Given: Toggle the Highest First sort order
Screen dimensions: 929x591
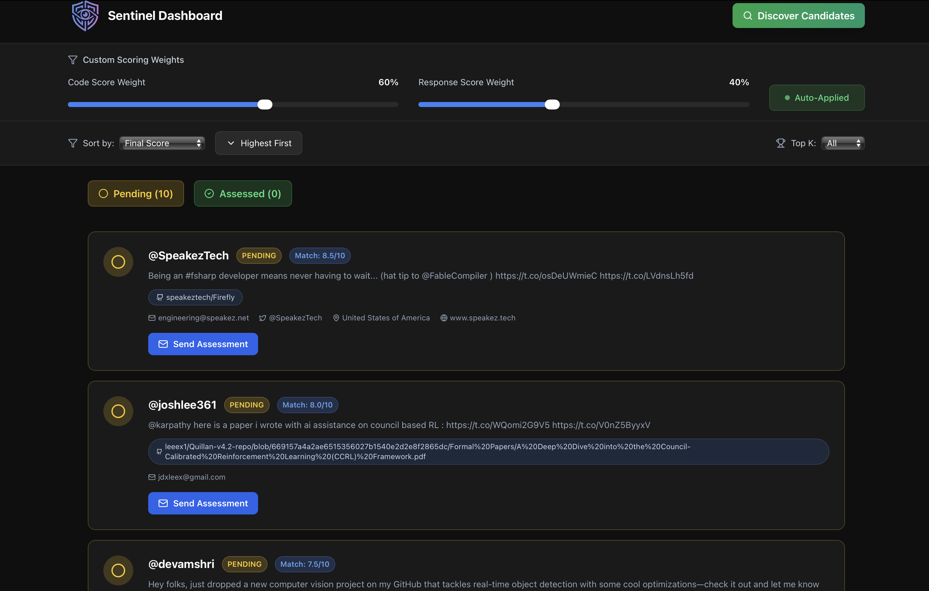Looking at the screenshot, I should click(258, 143).
